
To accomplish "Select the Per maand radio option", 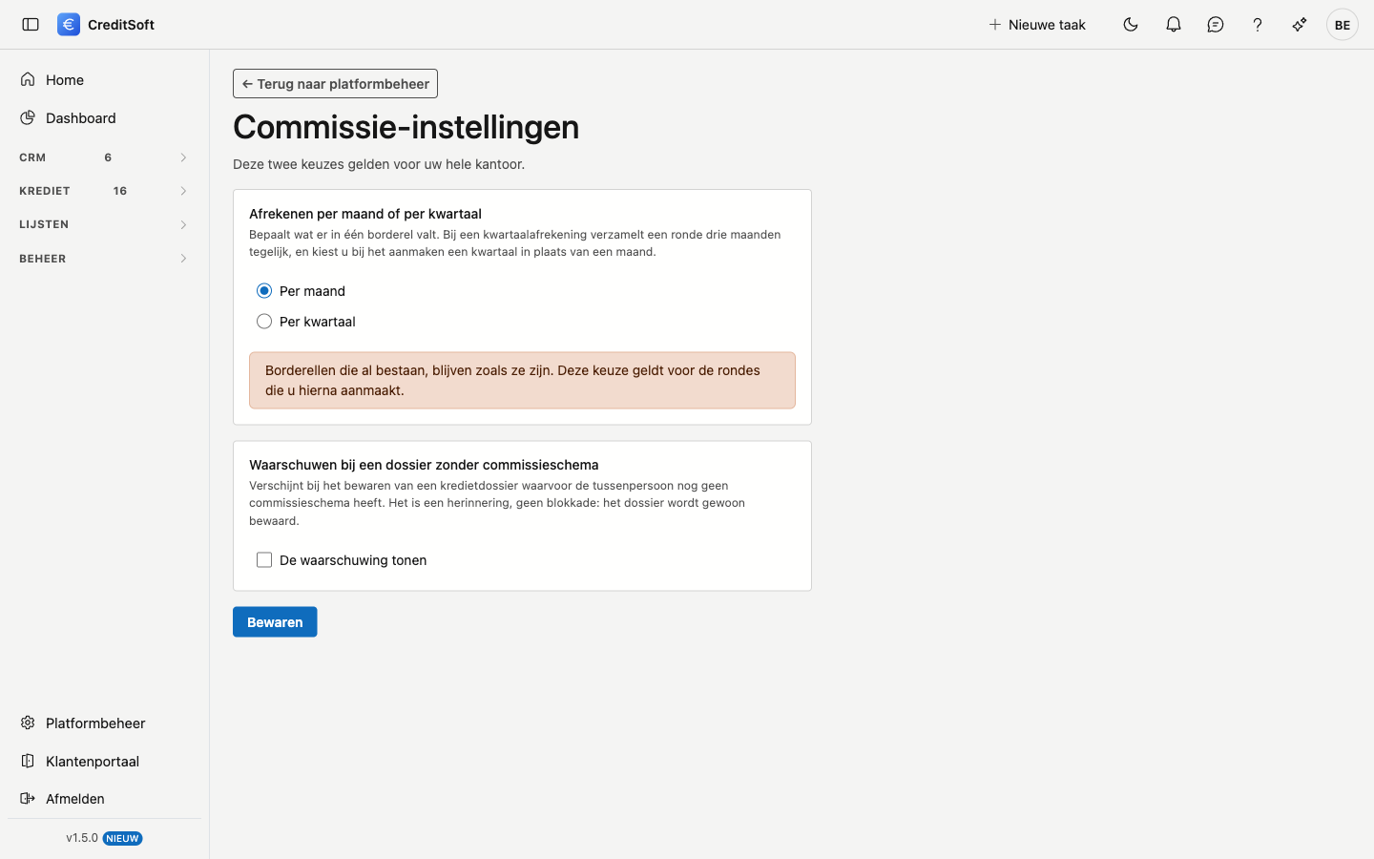I will 264,291.
